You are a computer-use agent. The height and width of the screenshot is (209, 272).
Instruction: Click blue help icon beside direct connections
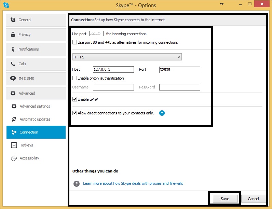coord(162,113)
